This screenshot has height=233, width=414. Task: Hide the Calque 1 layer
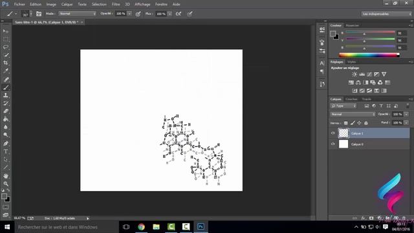tap(332, 133)
